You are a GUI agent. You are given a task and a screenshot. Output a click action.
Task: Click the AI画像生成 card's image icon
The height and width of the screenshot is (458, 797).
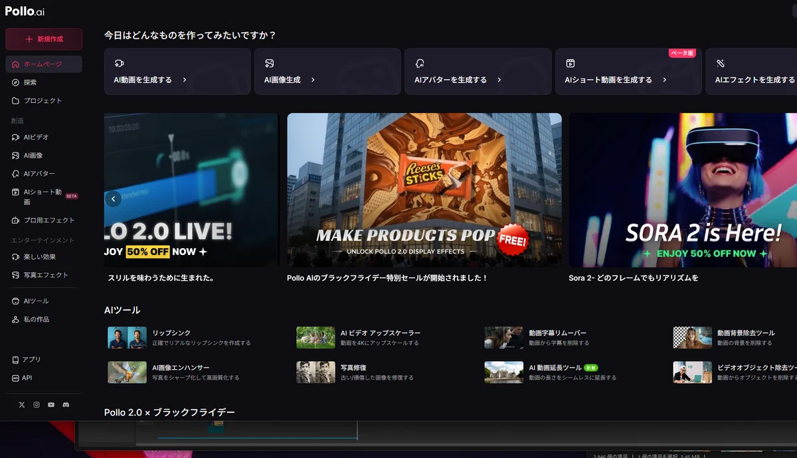[x=269, y=63]
